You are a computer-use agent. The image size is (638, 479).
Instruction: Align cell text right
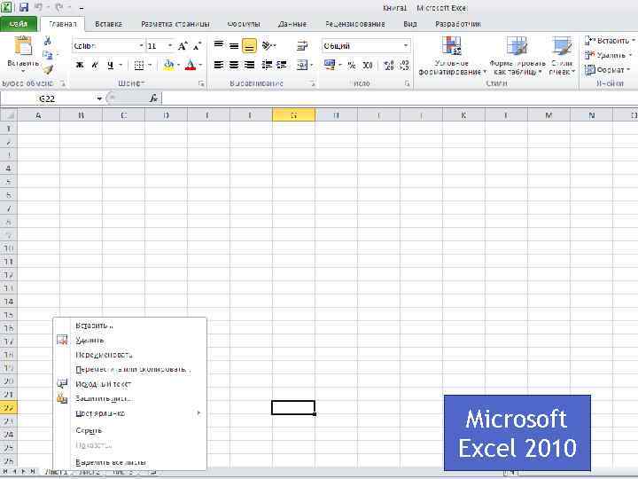(249, 65)
